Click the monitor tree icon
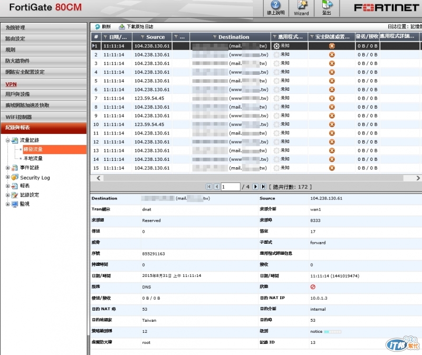The image size is (422, 355). click(15, 204)
